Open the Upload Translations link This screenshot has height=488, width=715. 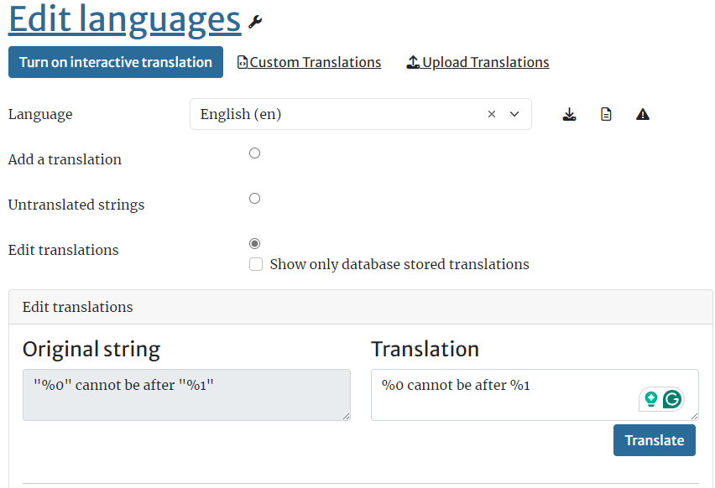tap(478, 62)
